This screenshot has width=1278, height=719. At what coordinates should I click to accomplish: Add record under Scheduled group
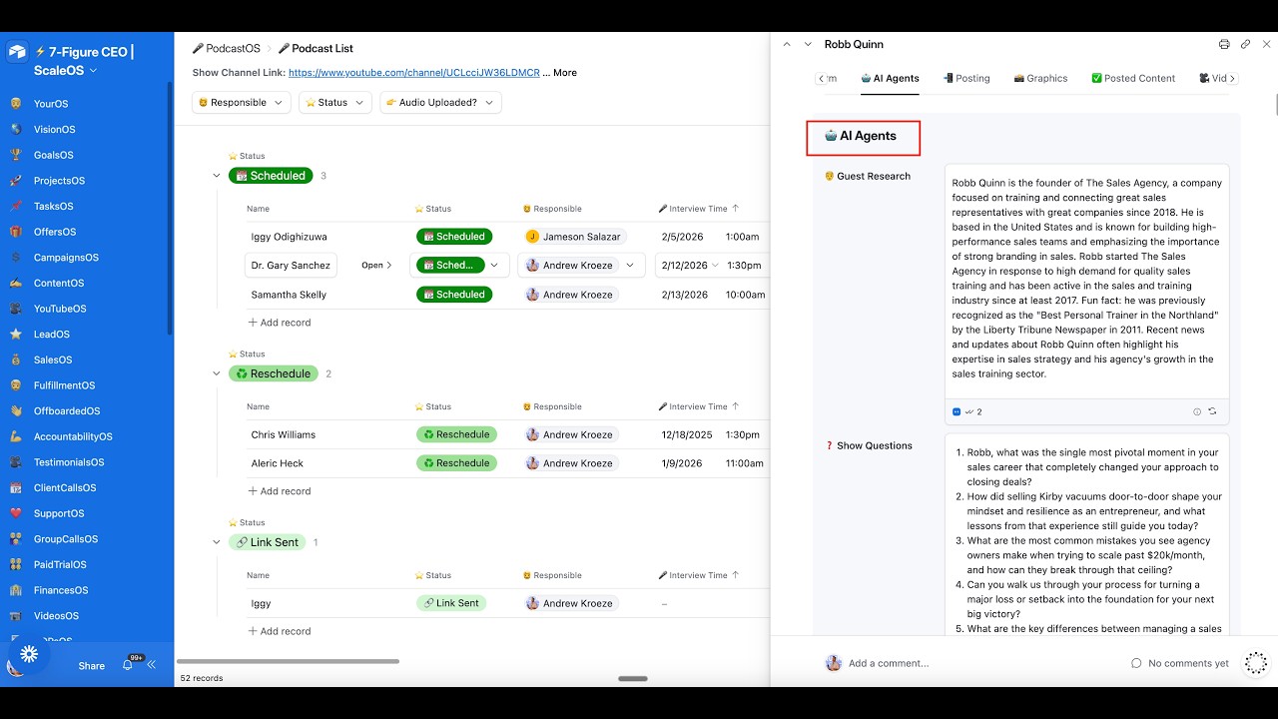[280, 323]
